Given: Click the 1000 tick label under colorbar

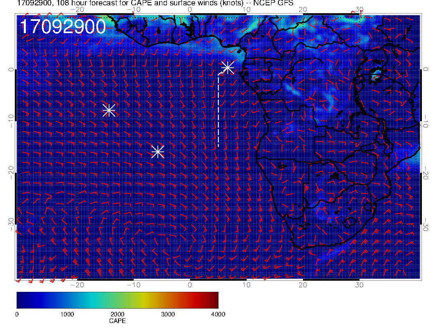Looking at the screenshot, I should 67,314.
